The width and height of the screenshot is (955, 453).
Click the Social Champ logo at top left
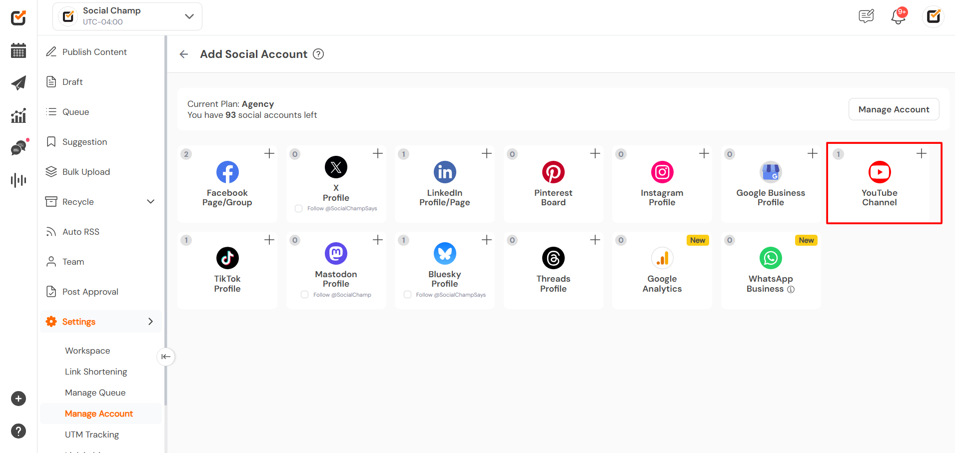[x=18, y=18]
